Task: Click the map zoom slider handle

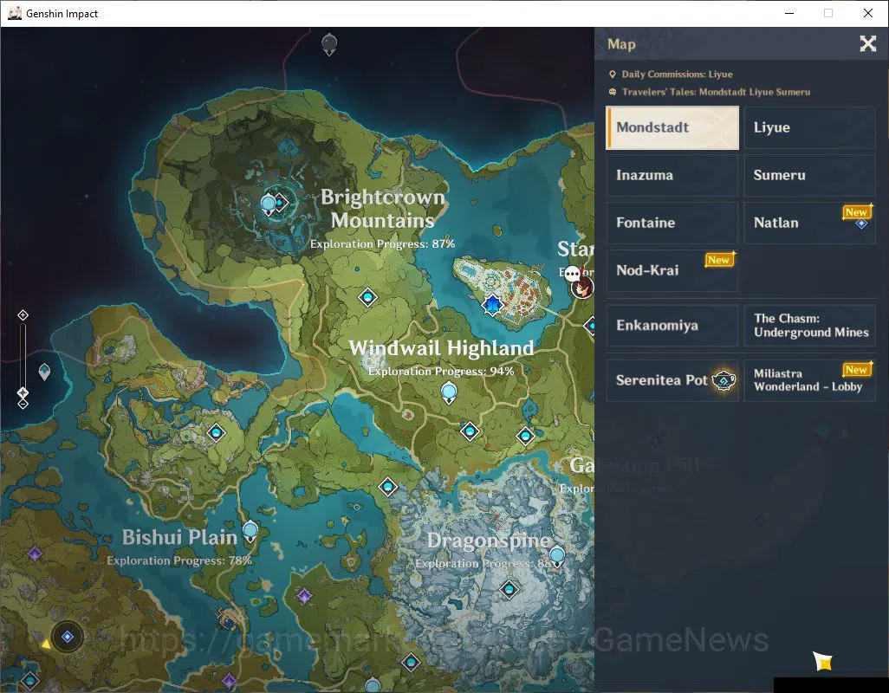Action: pos(23,392)
